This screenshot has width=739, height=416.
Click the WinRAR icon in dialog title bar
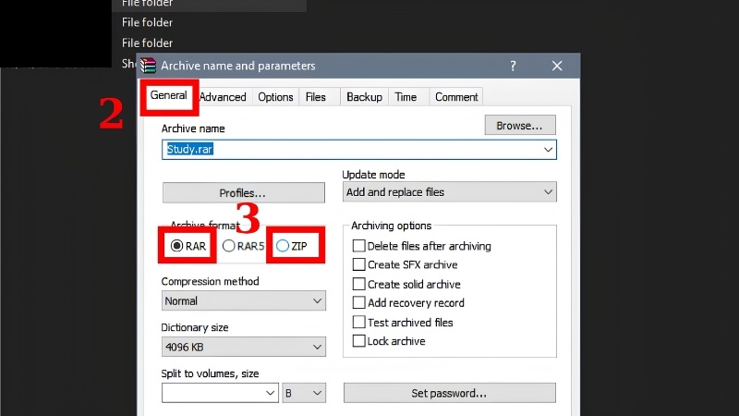[x=148, y=66]
